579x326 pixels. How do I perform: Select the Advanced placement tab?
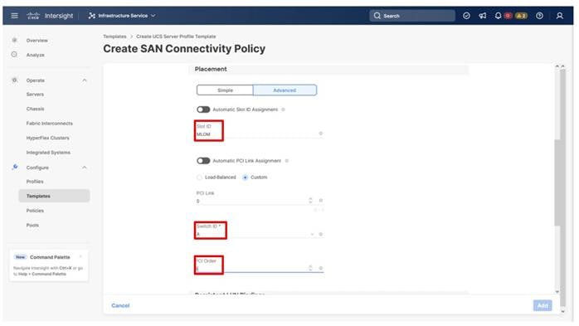pos(285,90)
